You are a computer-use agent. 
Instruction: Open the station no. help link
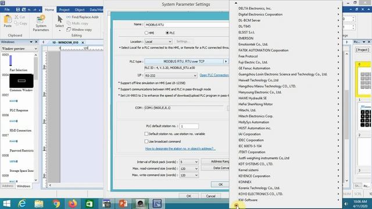pyautogui.click(x=180, y=149)
